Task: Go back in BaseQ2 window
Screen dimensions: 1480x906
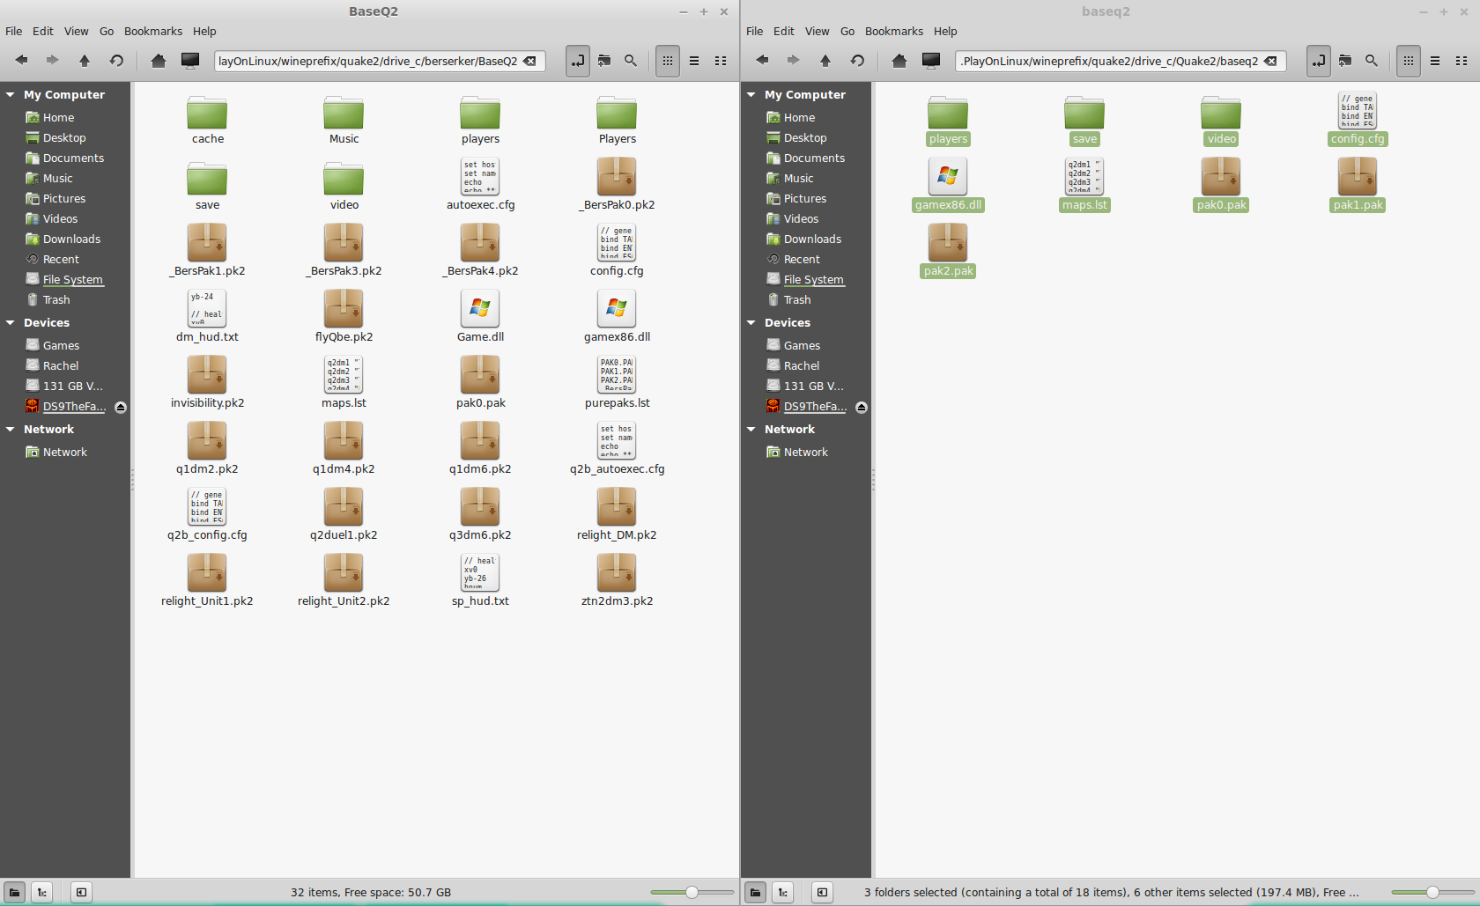Action: coord(22,61)
